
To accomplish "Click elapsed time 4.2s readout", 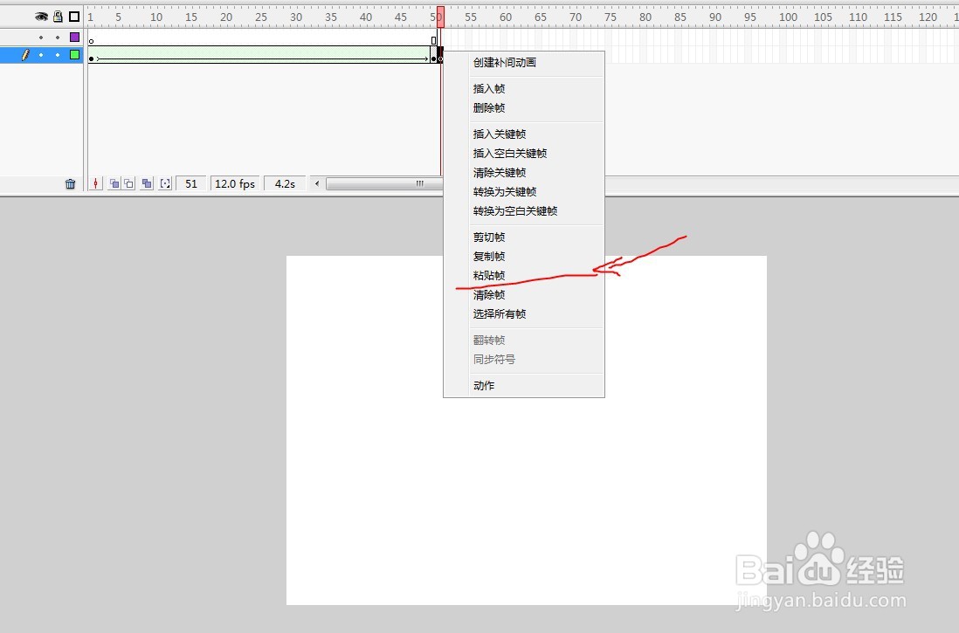I will 285,183.
